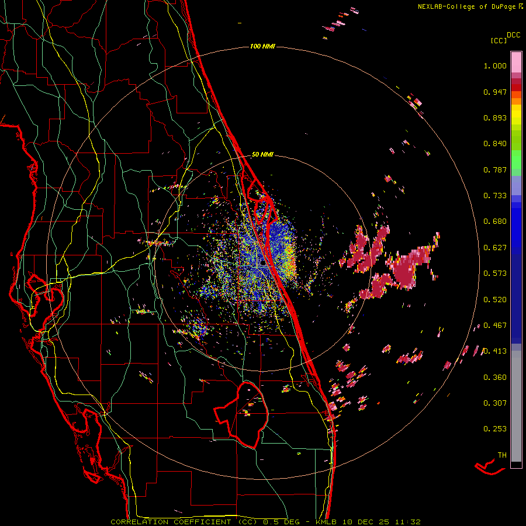Click the 0.467 scale label
Image resolution: width=526 pixels, height=526 pixels.
click(495, 326)
